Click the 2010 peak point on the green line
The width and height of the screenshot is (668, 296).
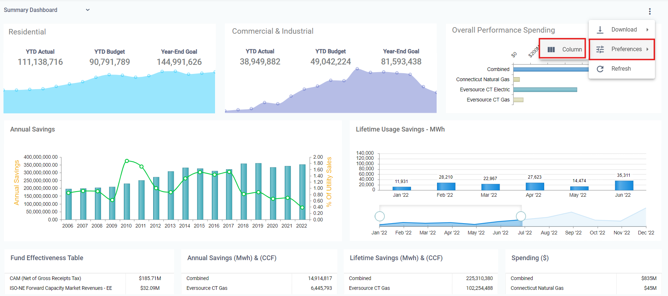[127, 161]
